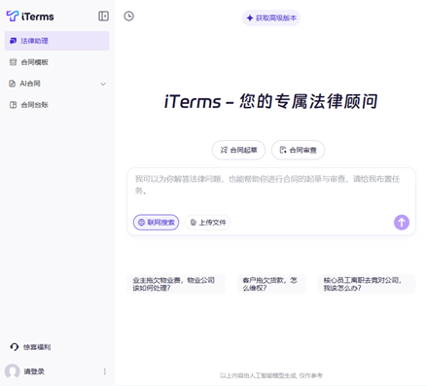Open 合同台账 in sidebar
The height and width of the screenshot is (386, 427).
click(56, 105)
